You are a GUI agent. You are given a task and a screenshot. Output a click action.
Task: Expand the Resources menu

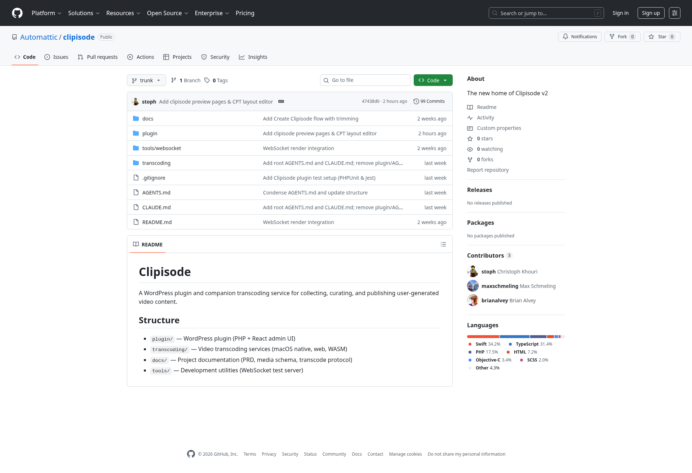(123, 13)
